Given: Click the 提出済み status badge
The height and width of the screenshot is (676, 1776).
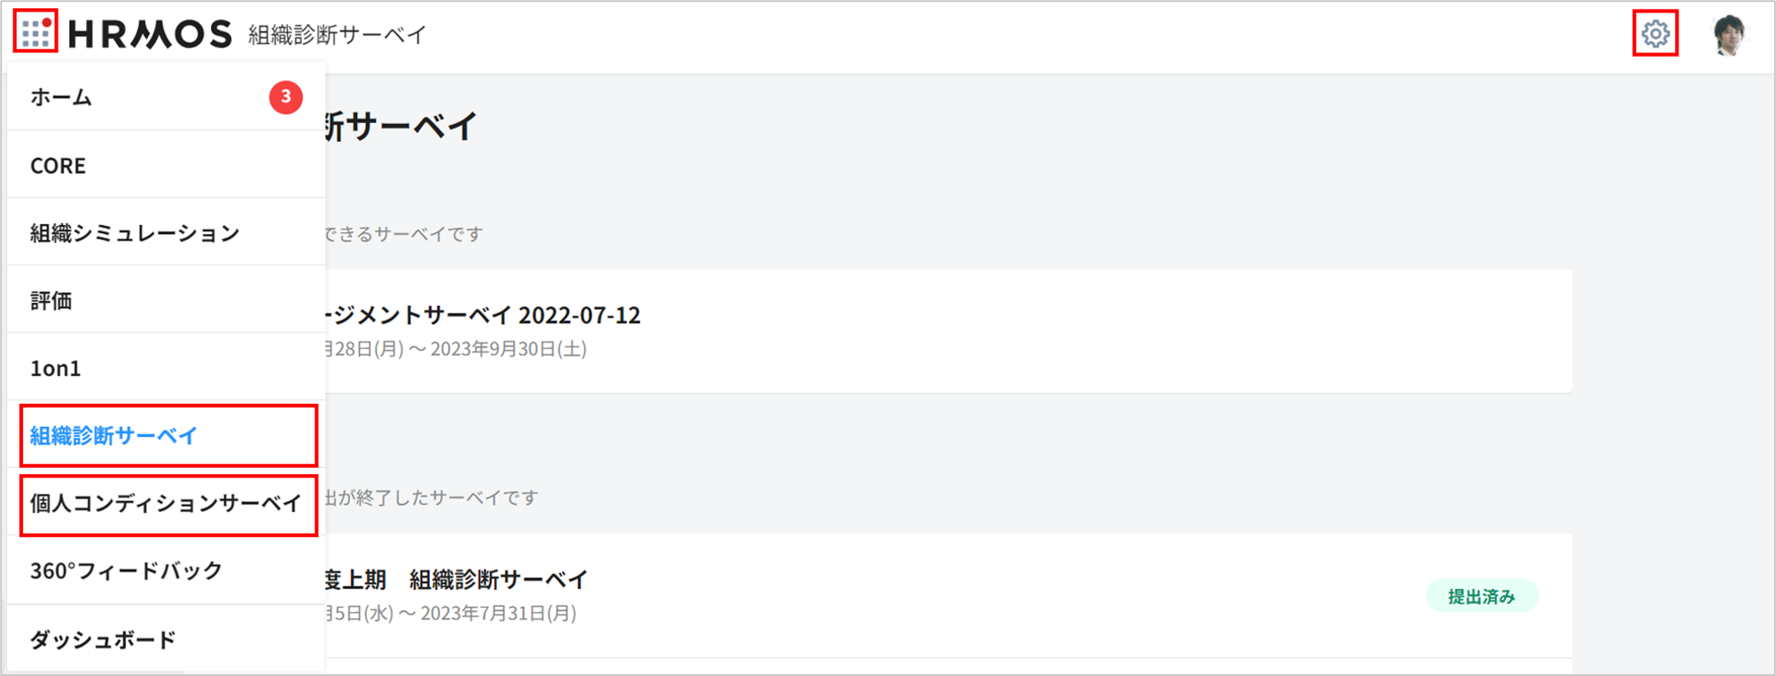Looking at the screenshot, I should [1481, 596].
